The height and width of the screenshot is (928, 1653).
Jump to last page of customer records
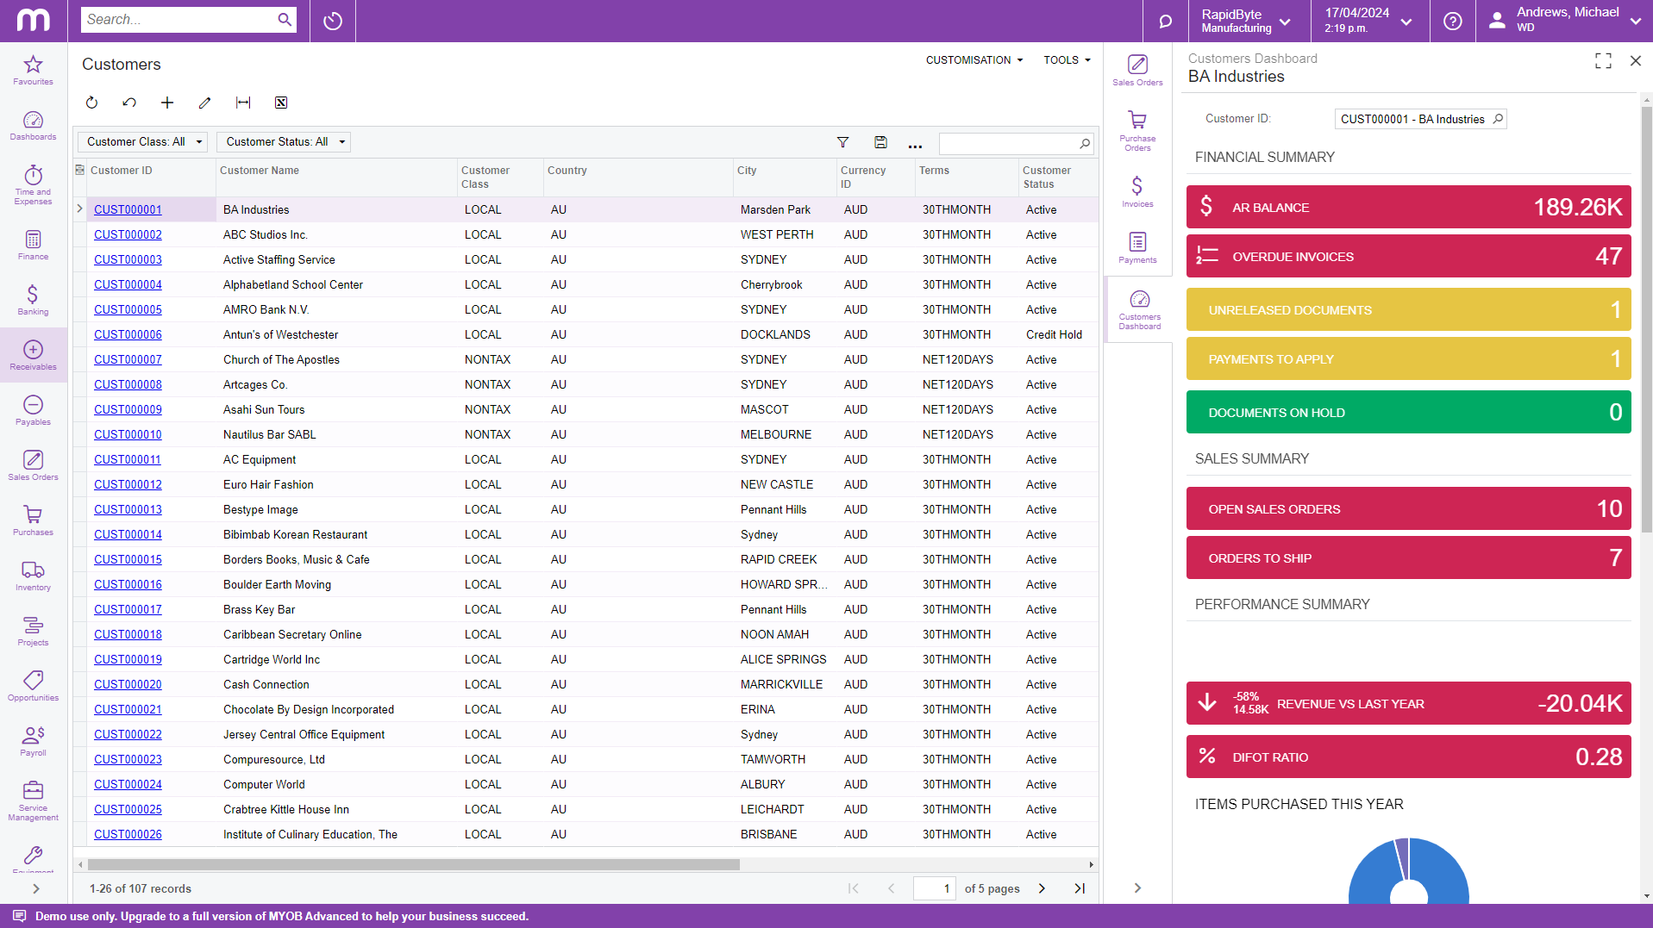1080,888
